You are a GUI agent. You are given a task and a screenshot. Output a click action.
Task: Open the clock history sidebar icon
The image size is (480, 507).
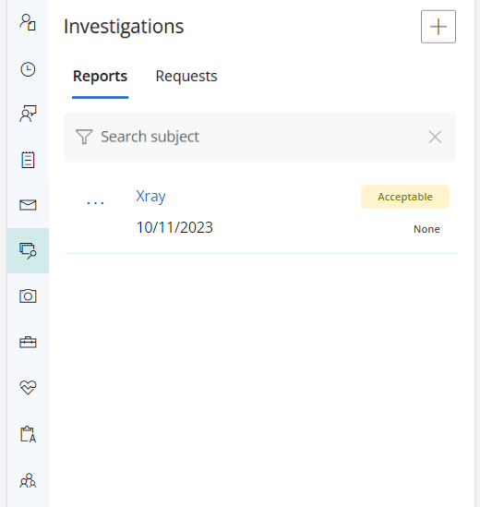coord(28,69)
